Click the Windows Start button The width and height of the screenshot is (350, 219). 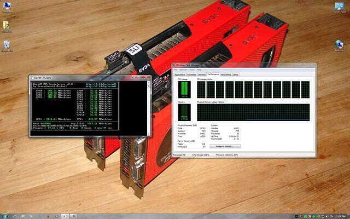(4, 216)
